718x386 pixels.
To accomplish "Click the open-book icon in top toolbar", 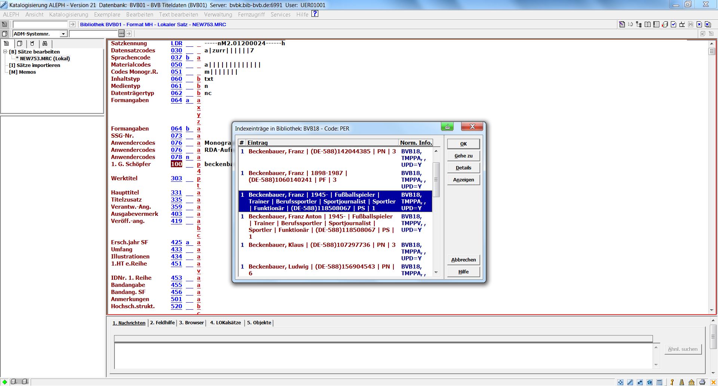I will (x=648, y=24).
